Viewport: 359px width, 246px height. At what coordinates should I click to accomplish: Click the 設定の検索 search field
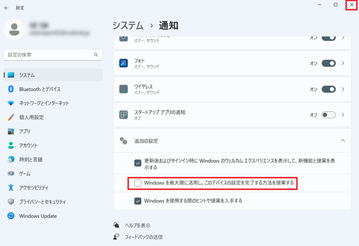(x=53, y=55)
